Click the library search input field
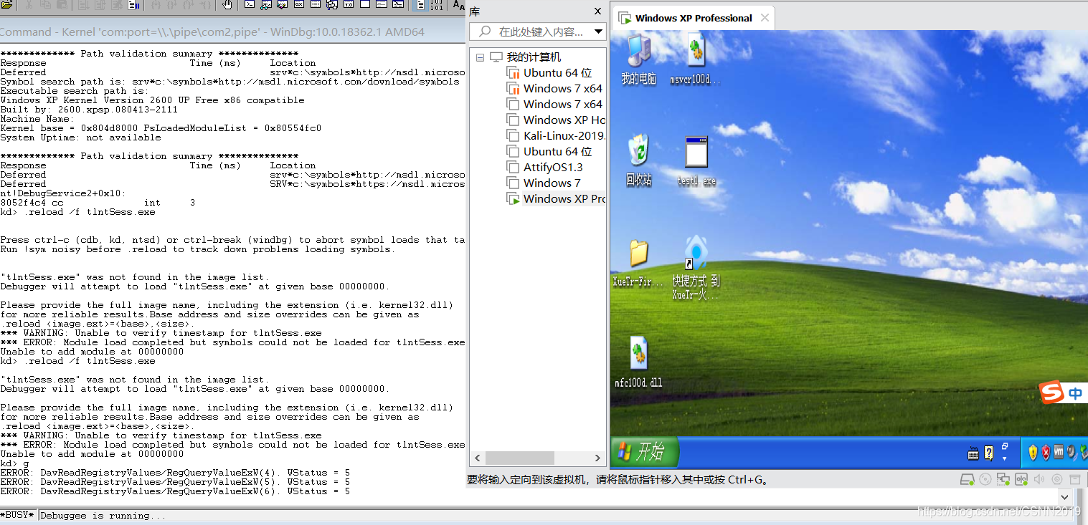Image resolution: width=1088 pixels, height=525 pixels. pos(537,32)
